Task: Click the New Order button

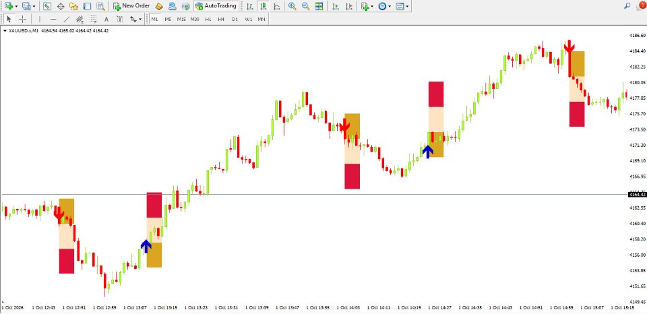Action: click(131, 6)
